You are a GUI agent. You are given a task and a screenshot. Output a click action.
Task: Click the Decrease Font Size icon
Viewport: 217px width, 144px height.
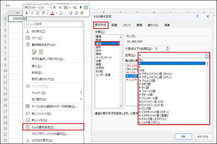pyautogui.click(x=60, y=8)
